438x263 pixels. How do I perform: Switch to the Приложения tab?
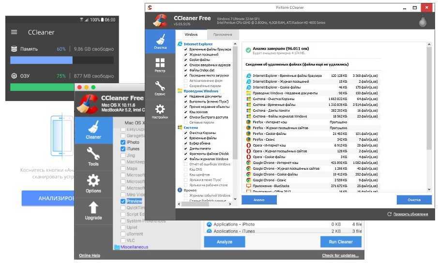[223, 35]
